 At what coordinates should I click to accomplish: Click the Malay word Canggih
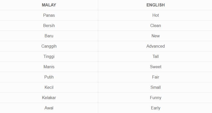(49, 46)
